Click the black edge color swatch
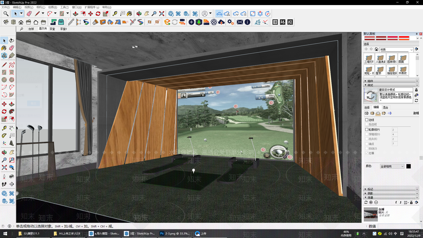 click(x=408, y=166)
